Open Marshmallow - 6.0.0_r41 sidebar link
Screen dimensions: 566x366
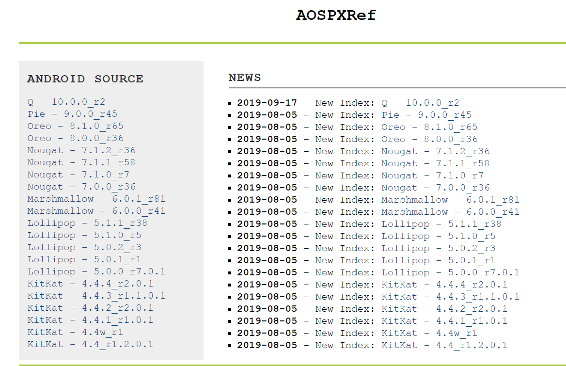pos(90,211)
